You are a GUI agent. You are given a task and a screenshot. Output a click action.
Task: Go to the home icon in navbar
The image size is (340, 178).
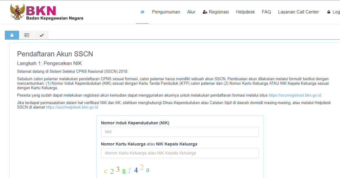coord(142,12)
